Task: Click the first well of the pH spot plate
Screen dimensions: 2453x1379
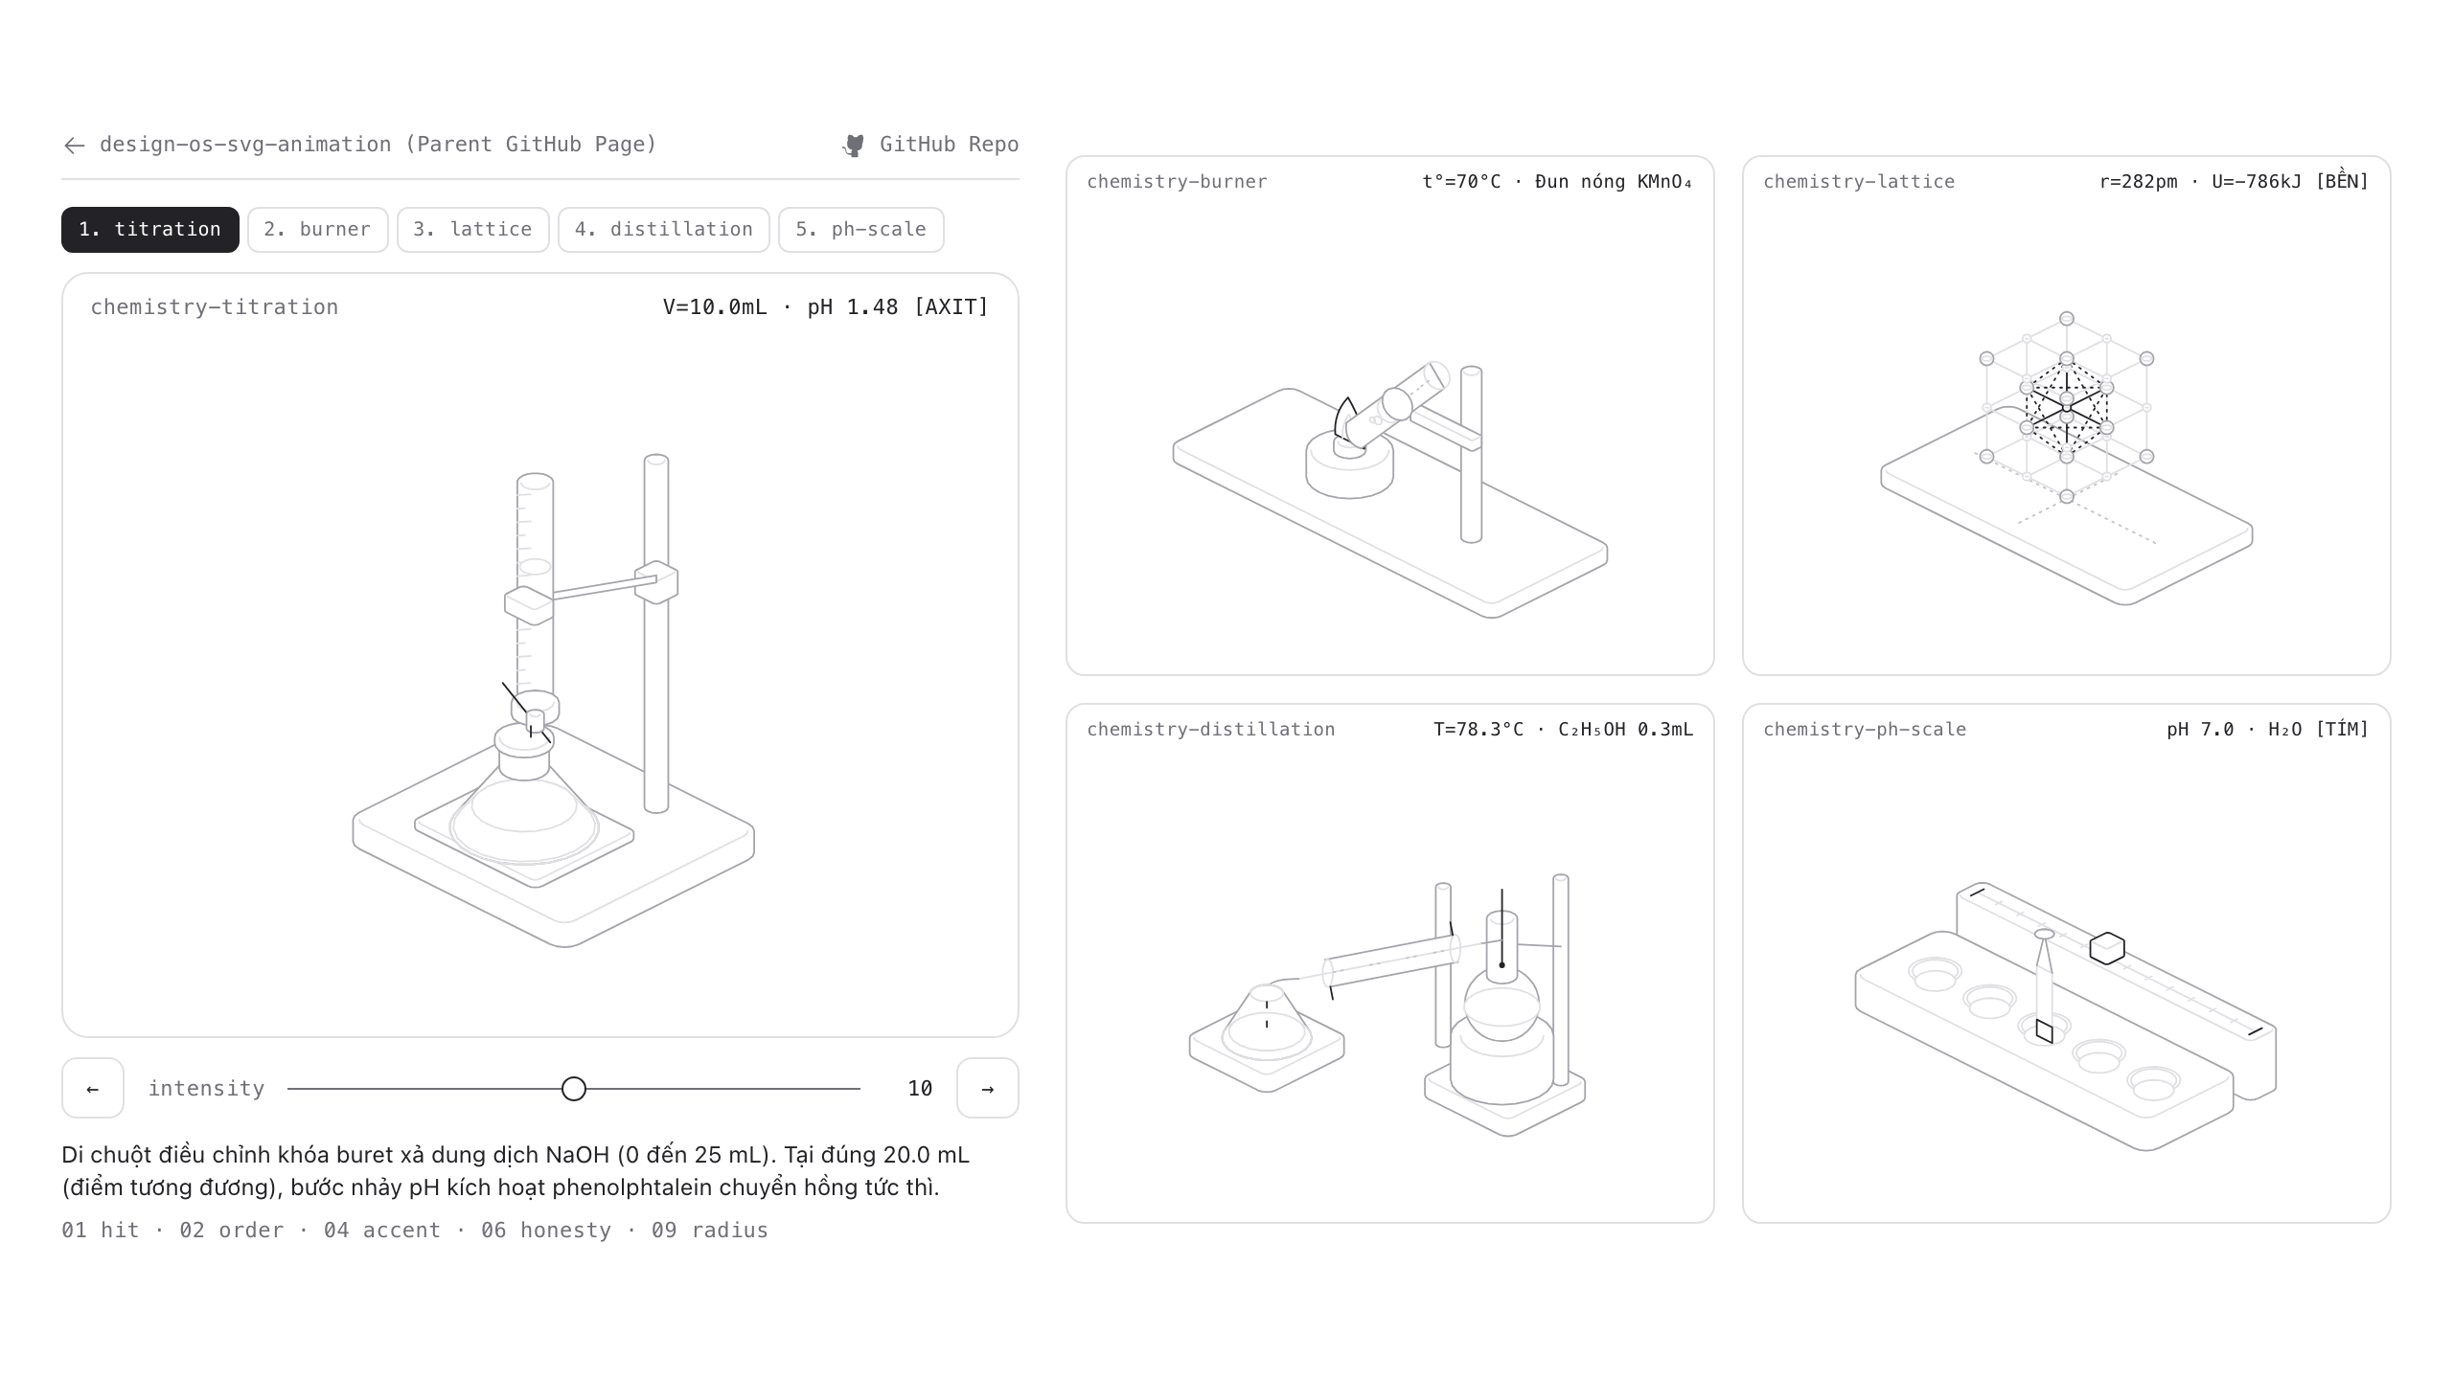Action: point(1935,974)
